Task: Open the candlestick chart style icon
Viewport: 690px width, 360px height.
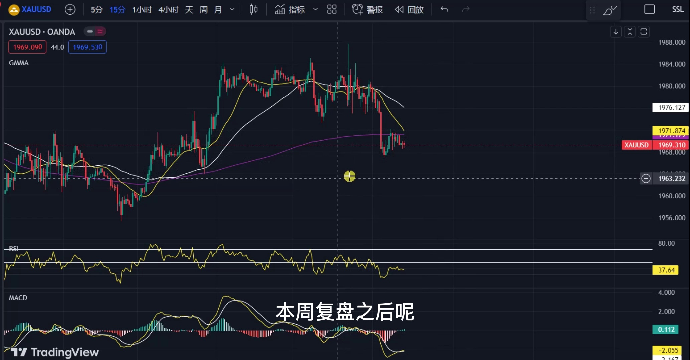Action: pyautogui.click(x=253, y=9)
